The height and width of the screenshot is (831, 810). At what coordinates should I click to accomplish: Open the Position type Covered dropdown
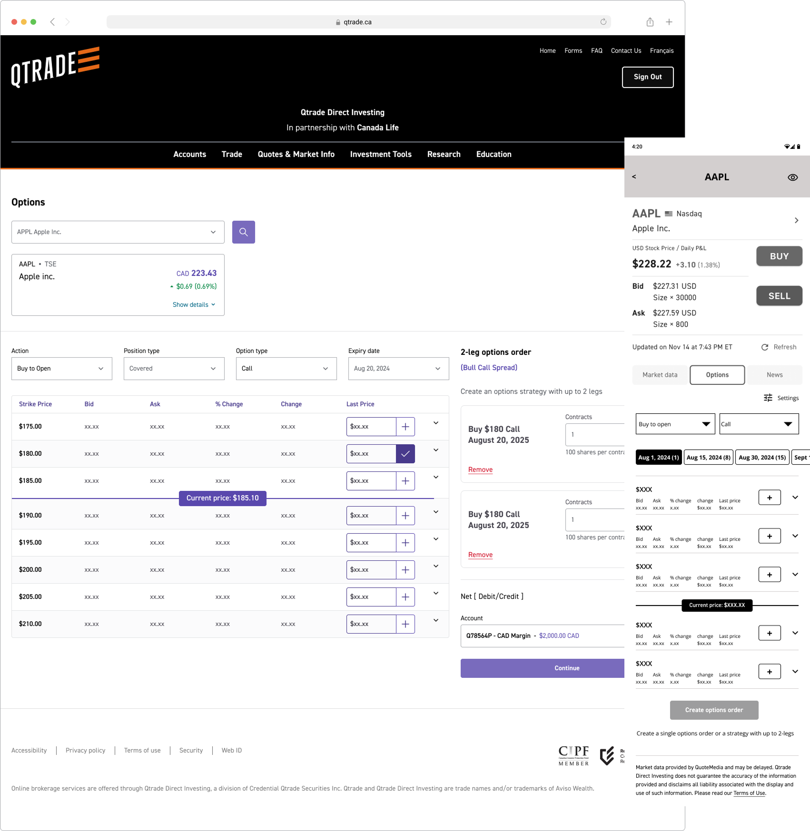click(x=174, y=368)
